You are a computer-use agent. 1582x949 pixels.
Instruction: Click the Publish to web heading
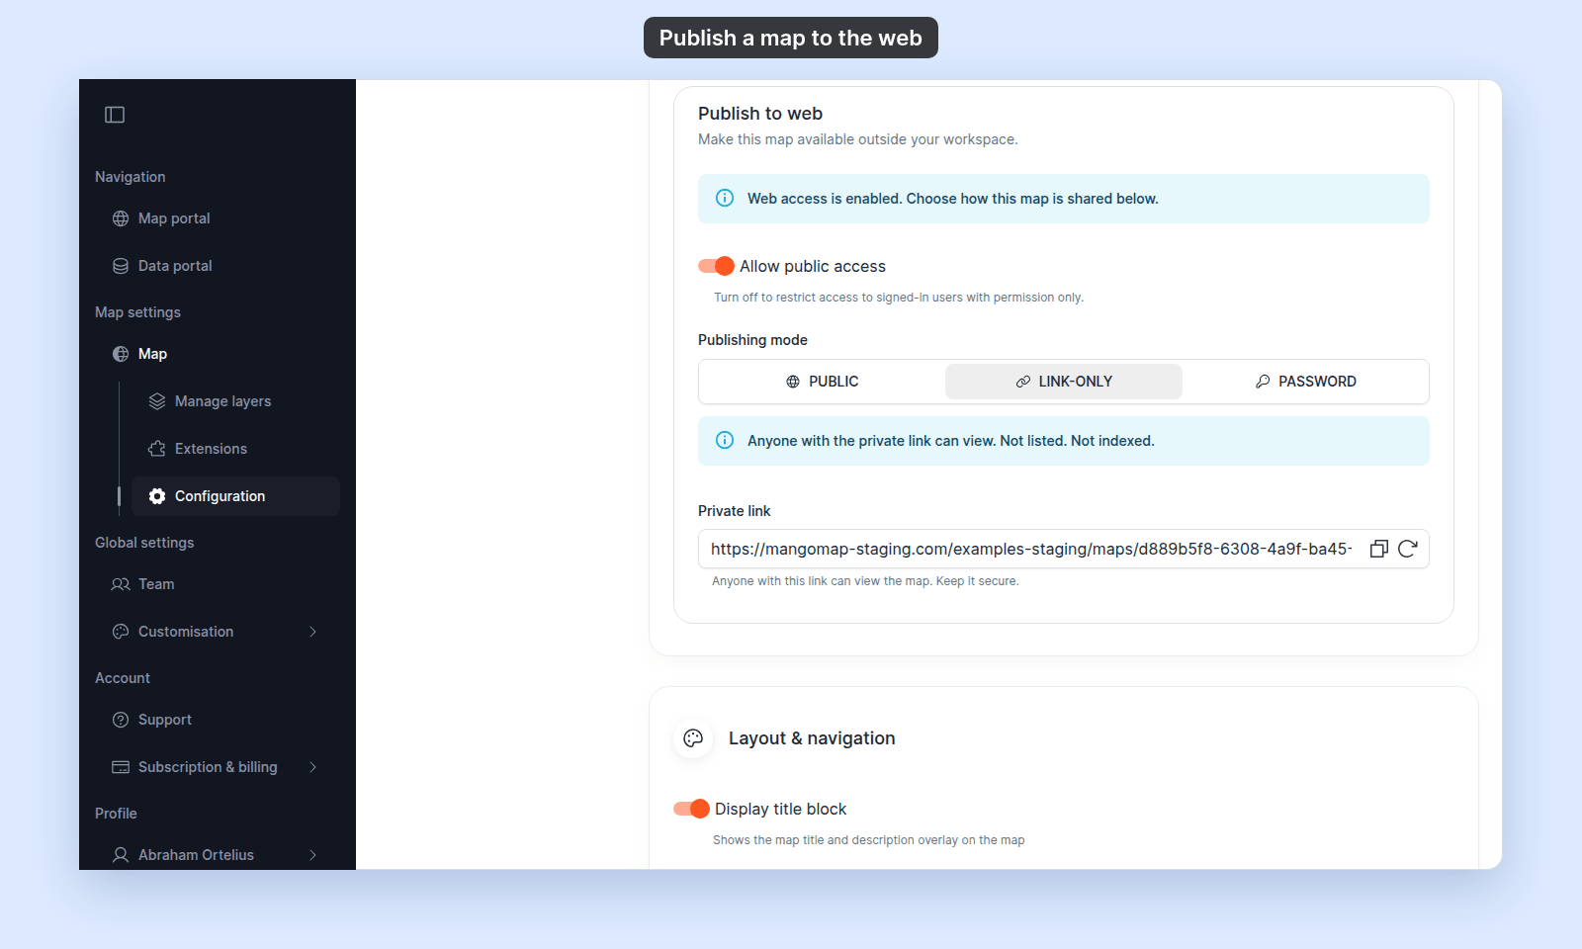[x=760, y=114]
